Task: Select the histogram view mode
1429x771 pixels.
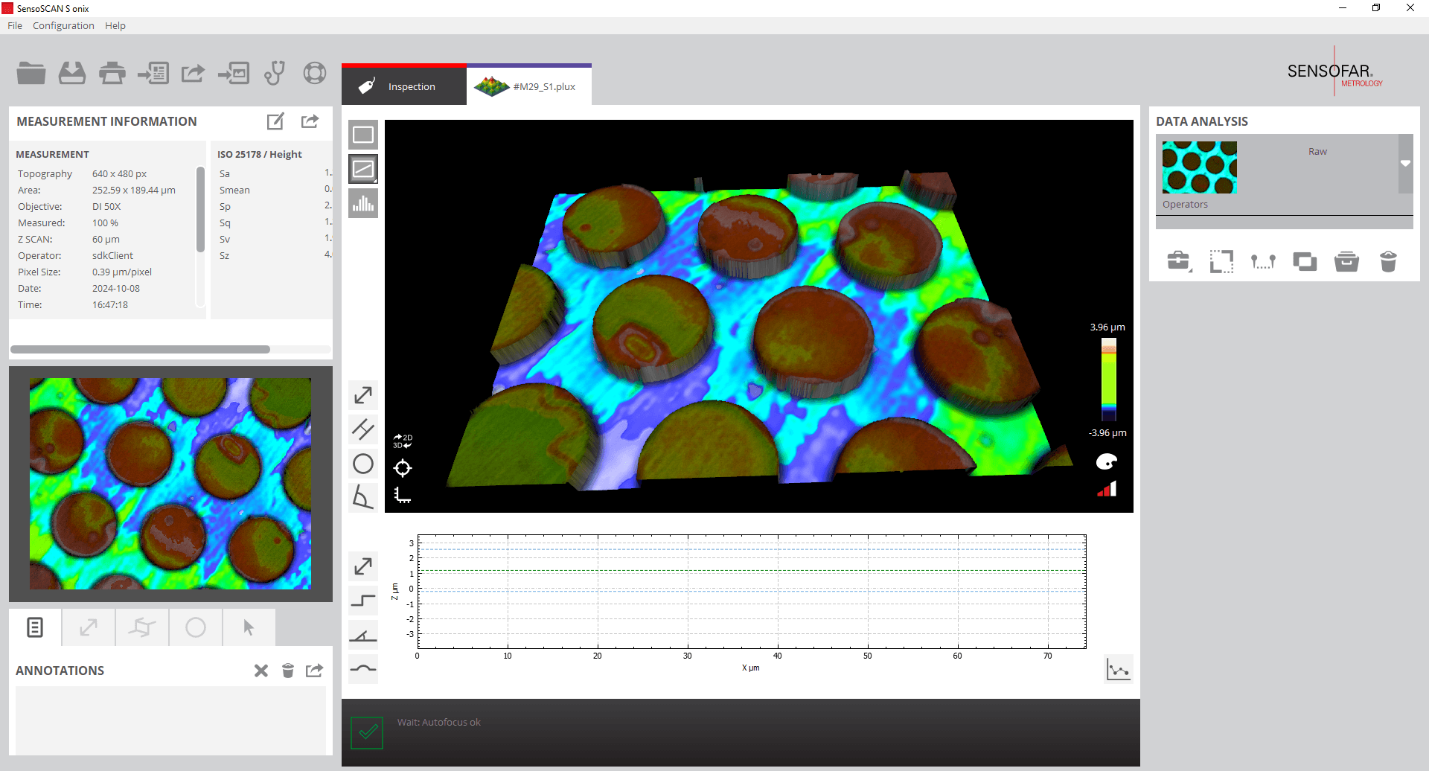Action: [363, 203]
